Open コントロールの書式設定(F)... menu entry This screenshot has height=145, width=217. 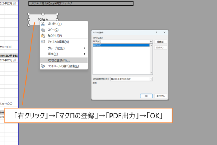point(64,66)
